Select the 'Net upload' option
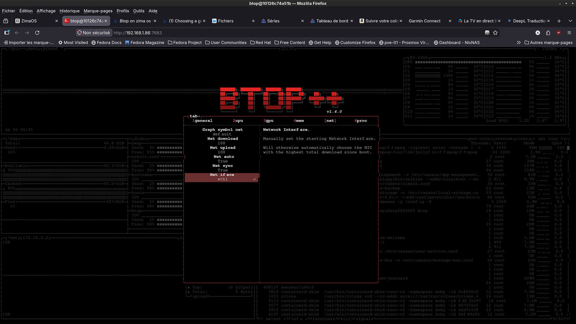Screen dimensions: 576x324 tap(222, 150)
